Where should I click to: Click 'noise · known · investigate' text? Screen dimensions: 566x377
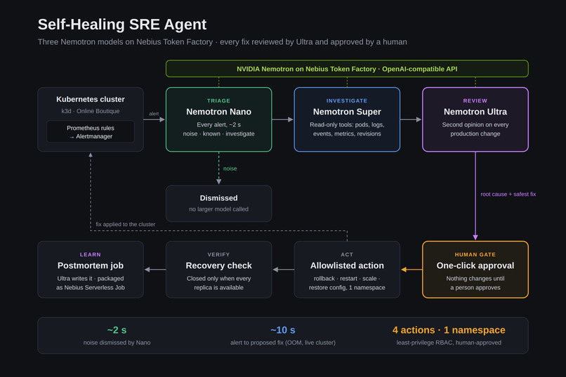219,134
